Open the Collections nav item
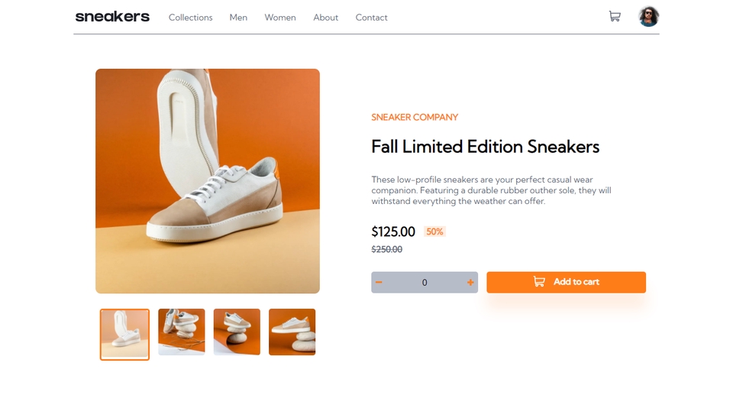This screenshot has width=733, height=408. 190,18
